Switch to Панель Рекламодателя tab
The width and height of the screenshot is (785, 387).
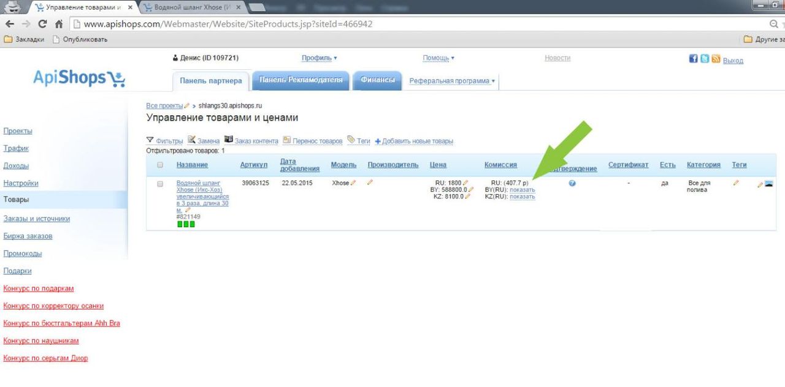(301, 80)
